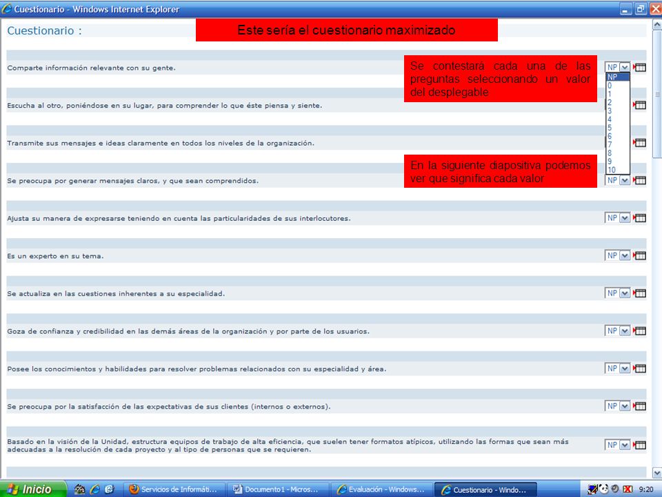Select value 9 in the open dropdown list

pos(618,162)
